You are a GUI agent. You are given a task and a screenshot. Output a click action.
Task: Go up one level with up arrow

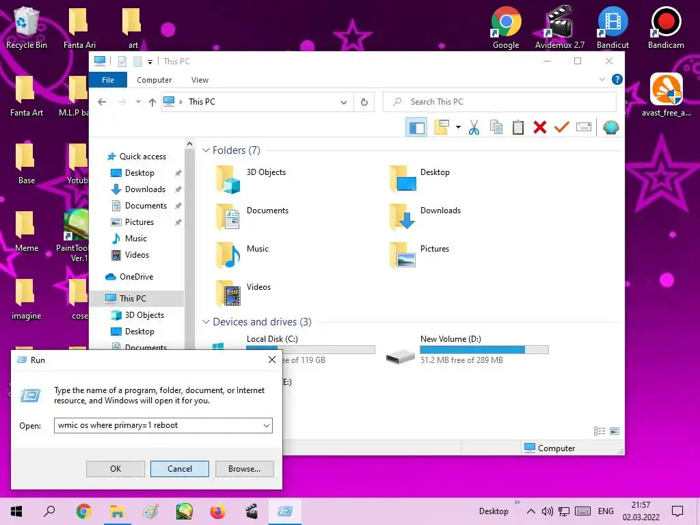pyautogui.click(x=152, y=103)
